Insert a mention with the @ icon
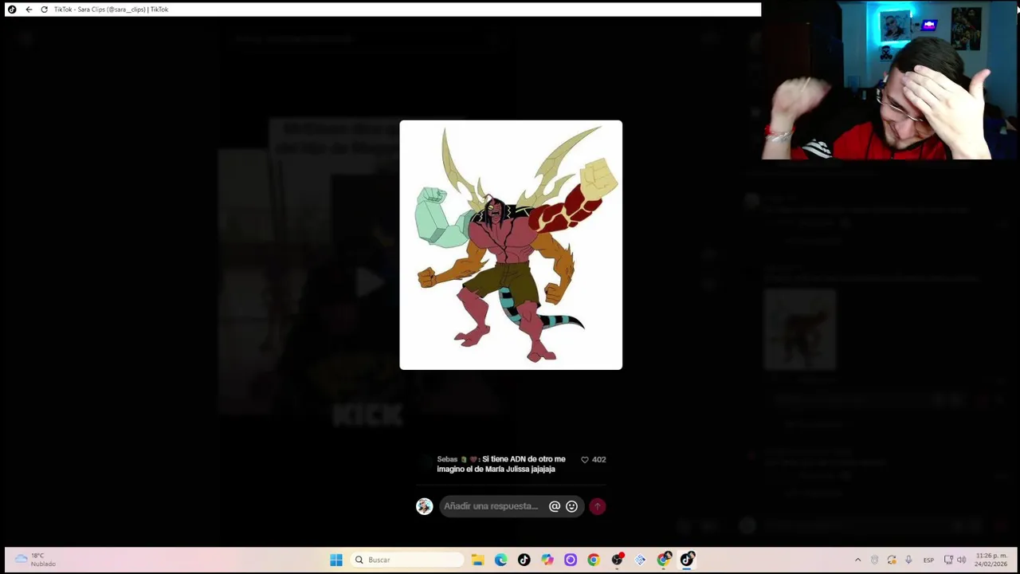The height and width of the screenshot is (574, 1020). pyautogui.click(x=555, y=506)
